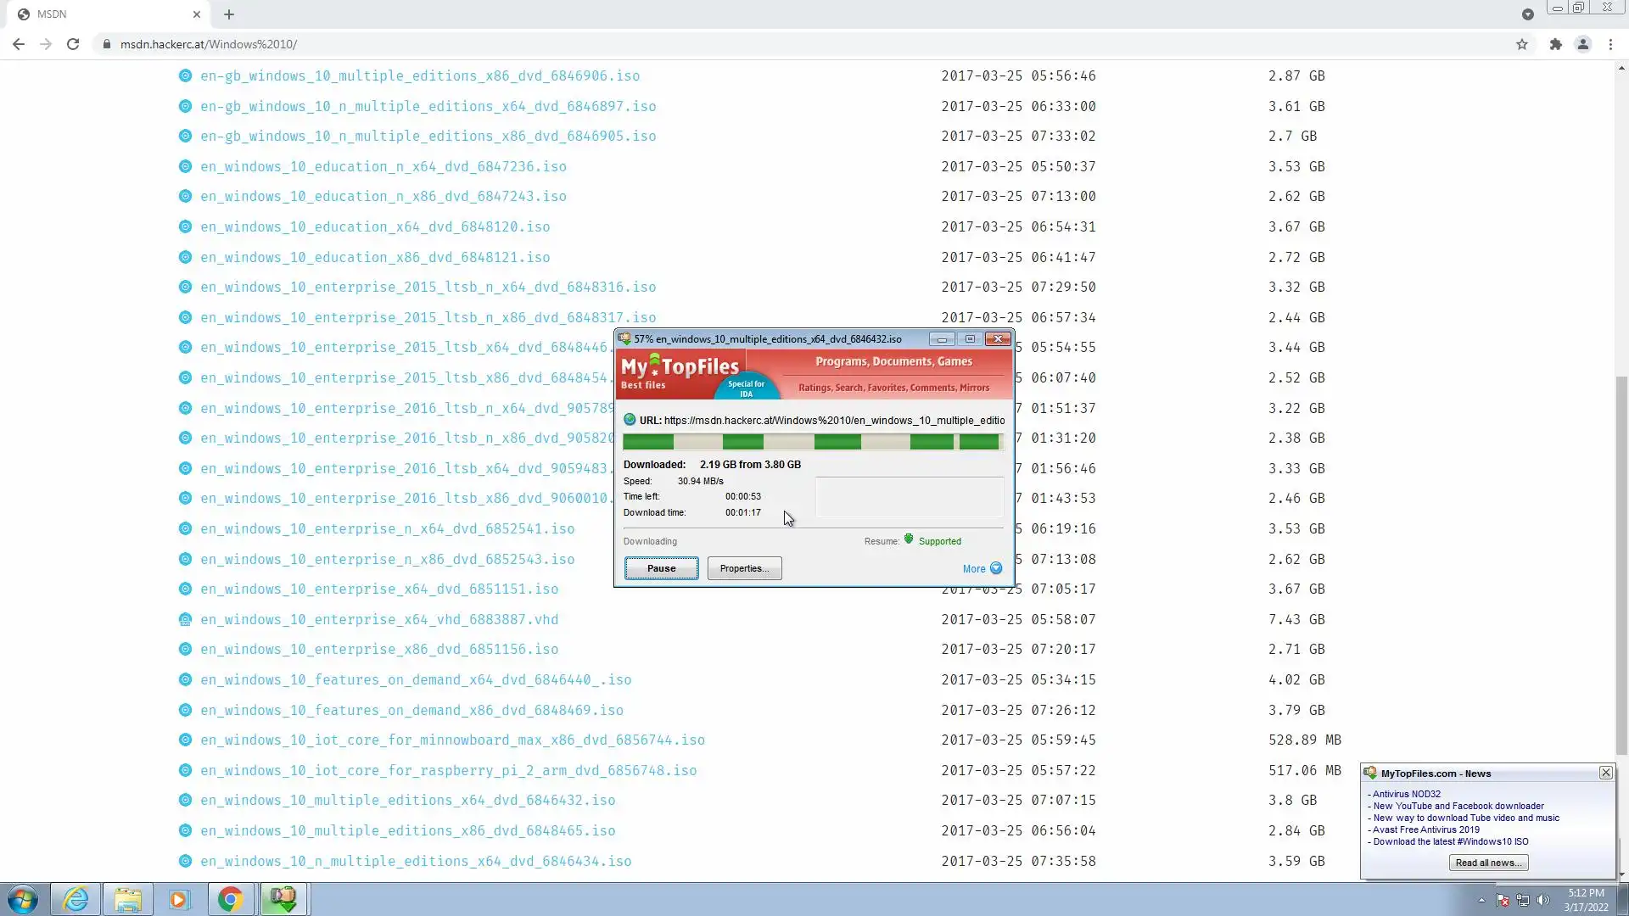Close the MyTopFiles.com news popup
Image resolution: width=1629 pixels, height=916 pixels.
tap(1605, 773)
